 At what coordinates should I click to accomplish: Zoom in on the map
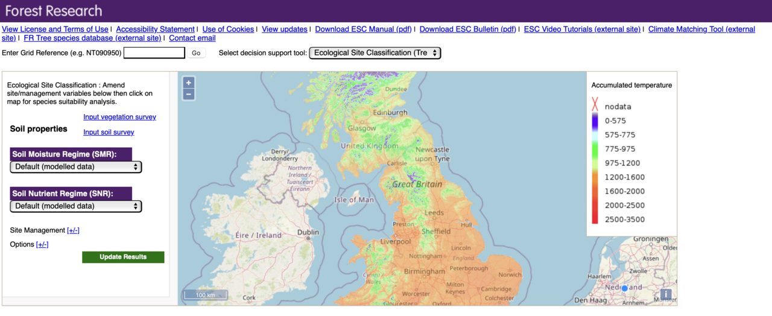189,83
